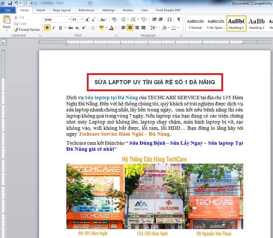
Task: Clear all formatting icon
Action: [114, 19]
